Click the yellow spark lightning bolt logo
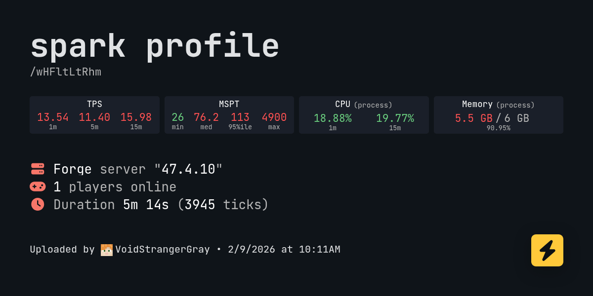 pyautogui.click(x=547, y=250)
